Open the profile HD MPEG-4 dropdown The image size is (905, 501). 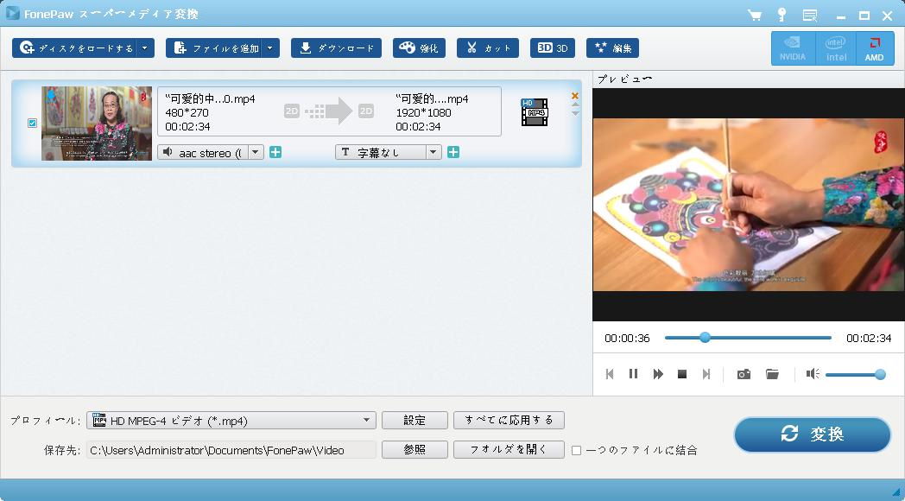click(231, 420)
